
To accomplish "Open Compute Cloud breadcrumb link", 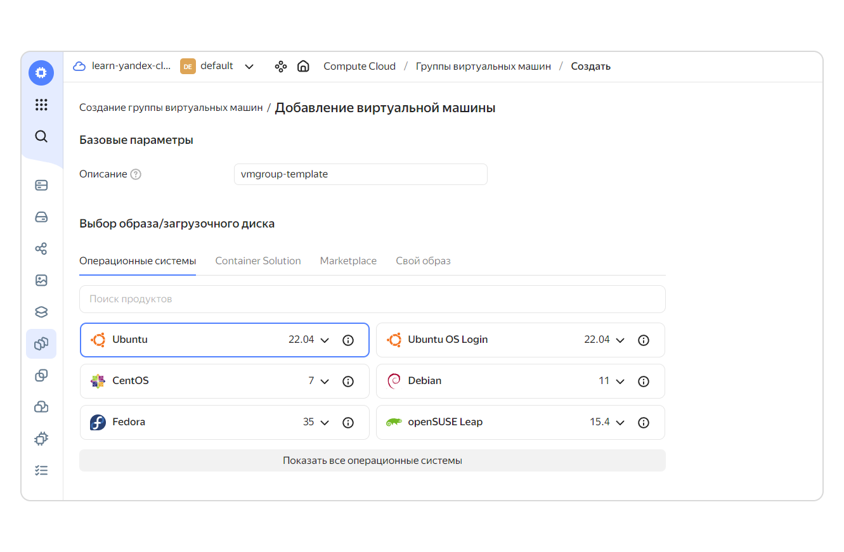I will pyautogui.click(x=360, y=66).
